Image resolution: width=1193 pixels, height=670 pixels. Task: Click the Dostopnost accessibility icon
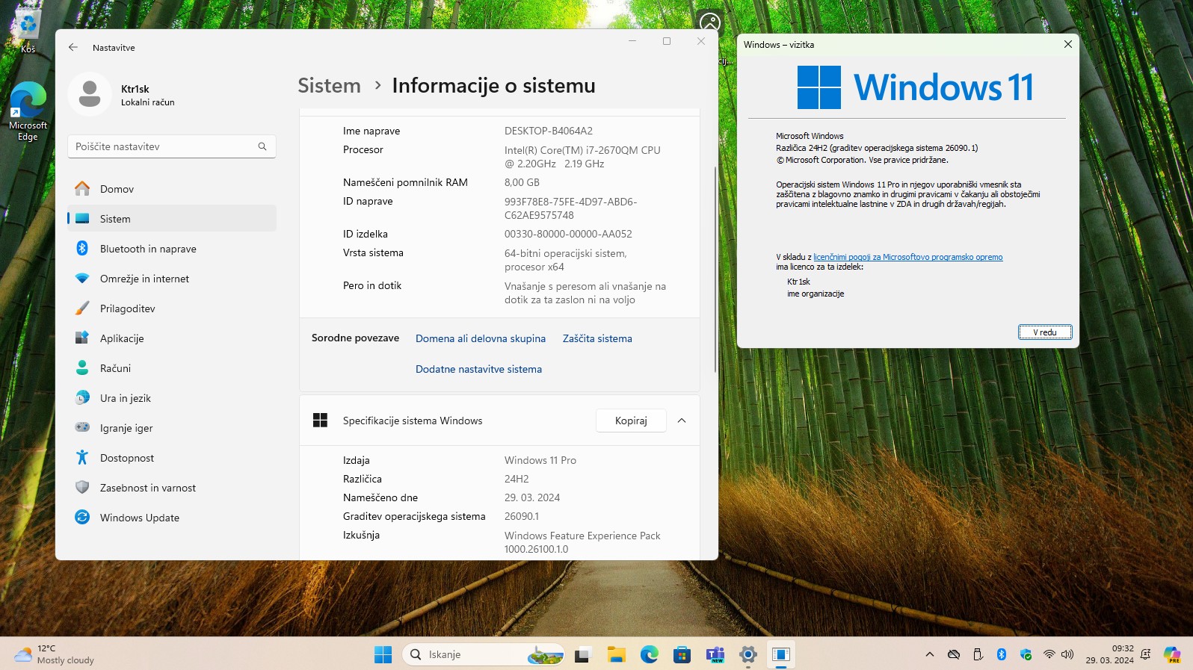pyautogui.click(x=82, y=457)
